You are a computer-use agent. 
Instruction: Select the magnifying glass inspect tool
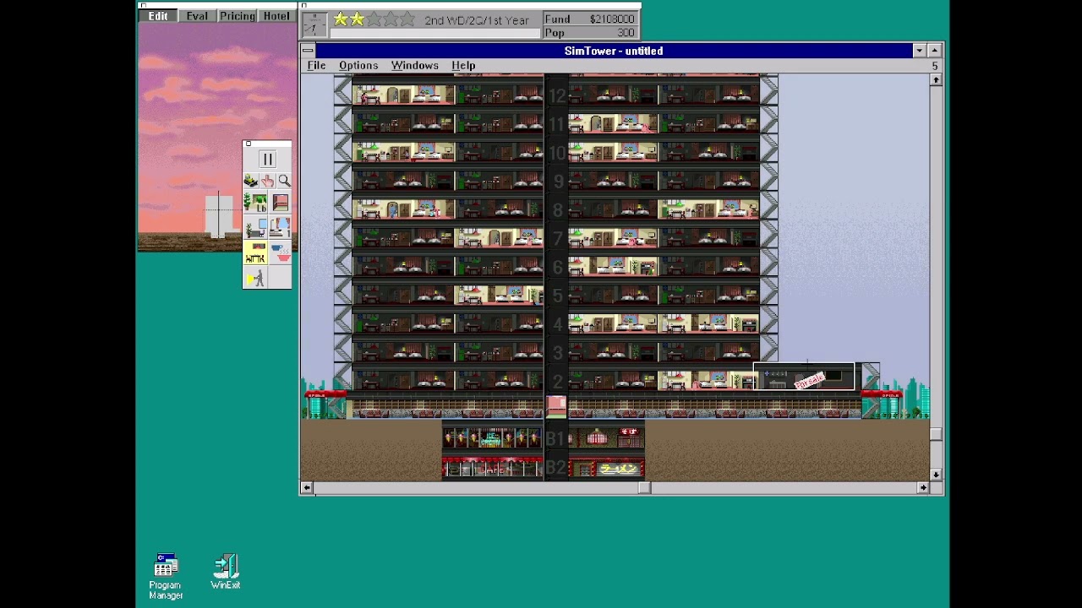click(284, 181)
